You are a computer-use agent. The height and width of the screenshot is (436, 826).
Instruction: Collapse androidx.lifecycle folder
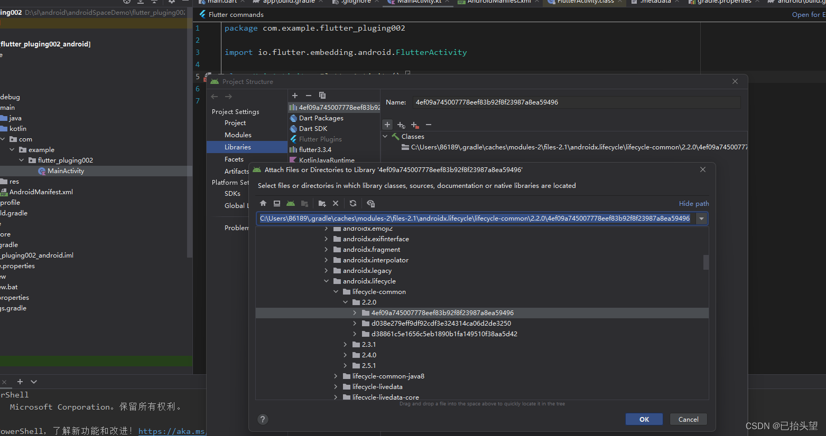coord(327,281)
